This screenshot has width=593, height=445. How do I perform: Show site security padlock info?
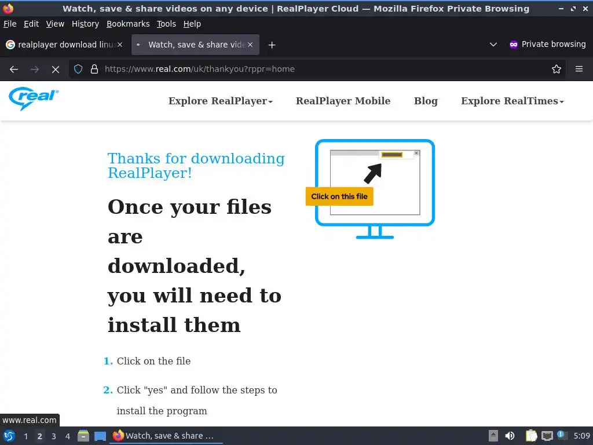click(x=94, y=70)
